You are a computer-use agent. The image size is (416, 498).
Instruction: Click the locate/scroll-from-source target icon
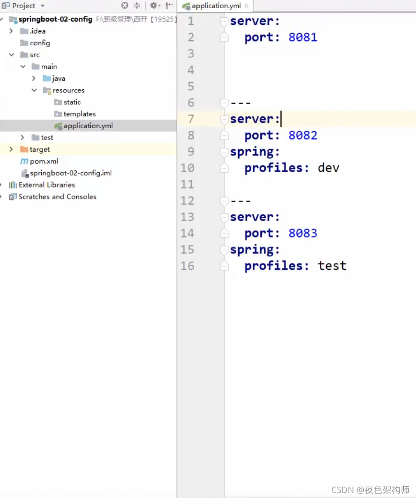click(125, 5)
